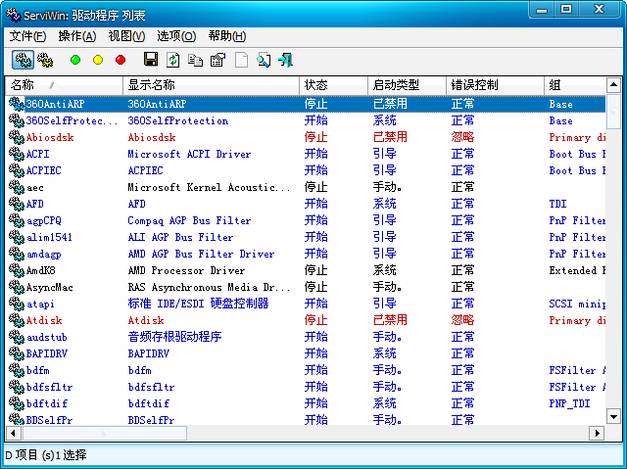Sort by the 显示名称 column header
Screen dimensions: 627x469
[x=212, y=85]
